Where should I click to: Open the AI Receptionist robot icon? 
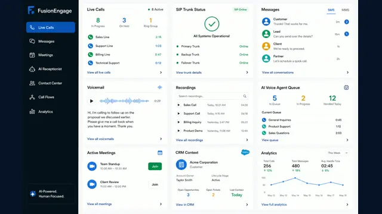(32, 69)
